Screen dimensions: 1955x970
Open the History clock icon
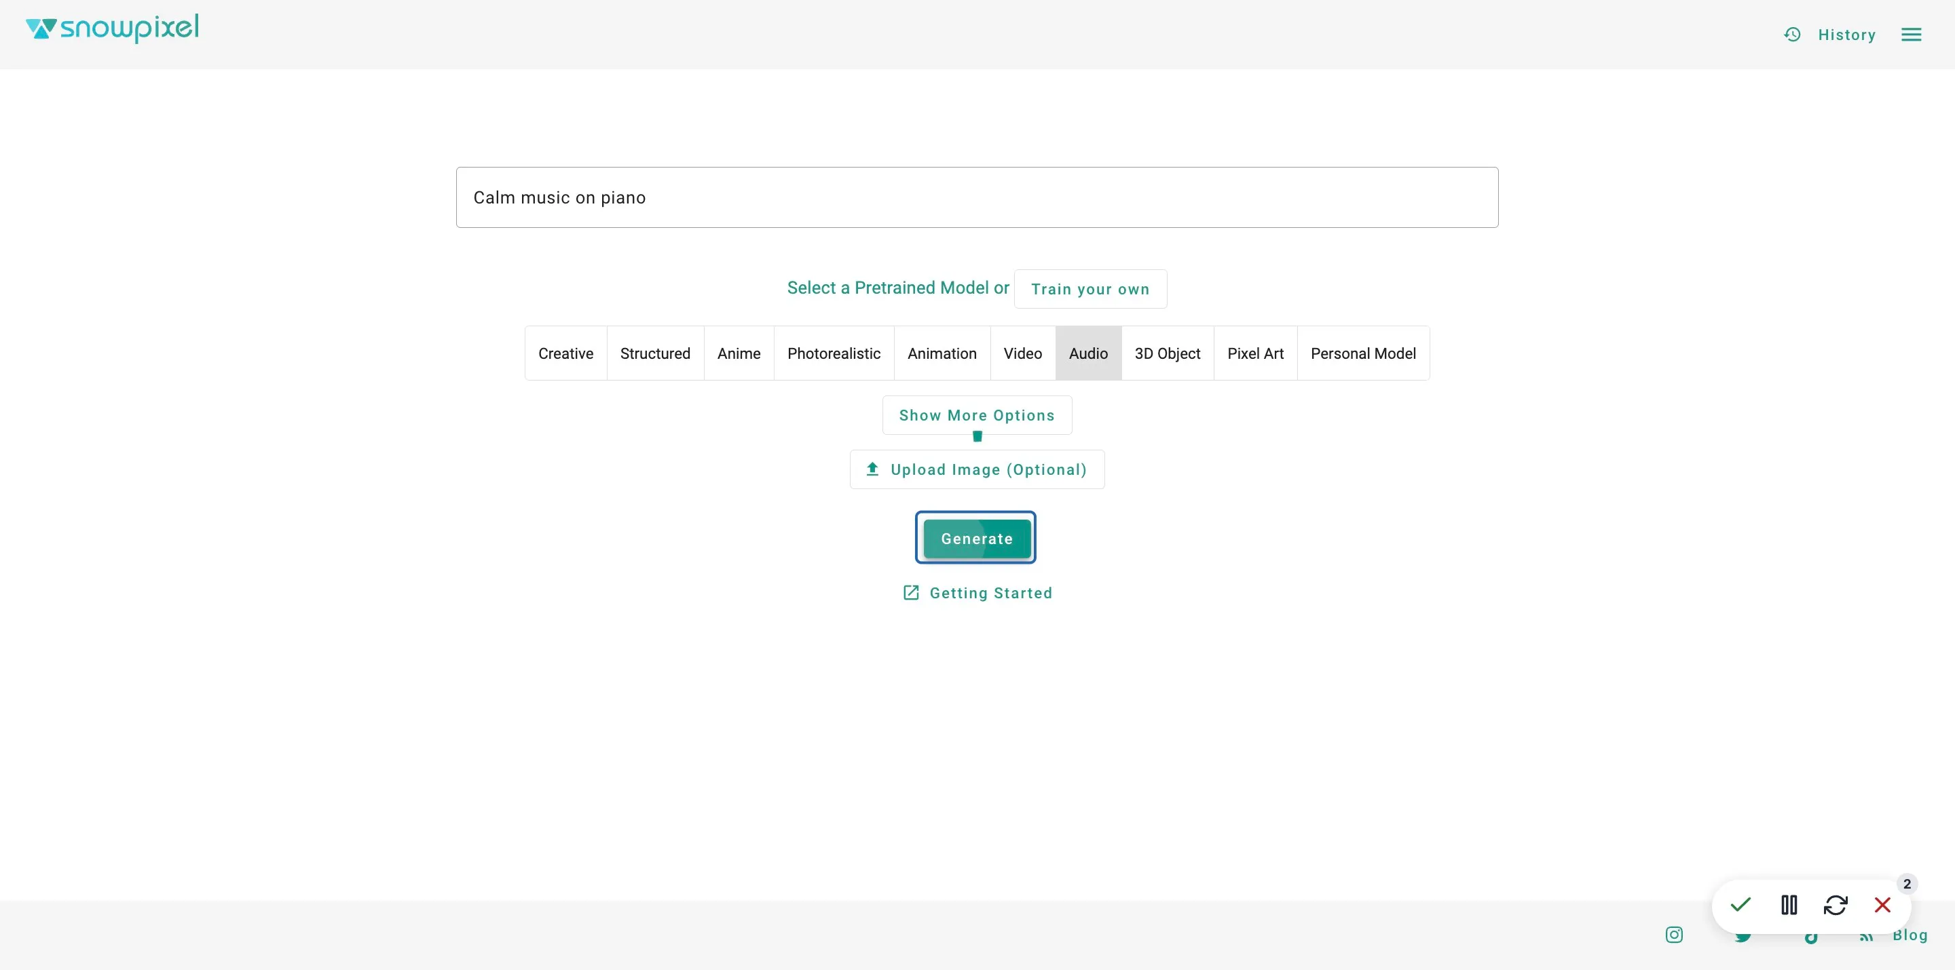click(1792, 34)
